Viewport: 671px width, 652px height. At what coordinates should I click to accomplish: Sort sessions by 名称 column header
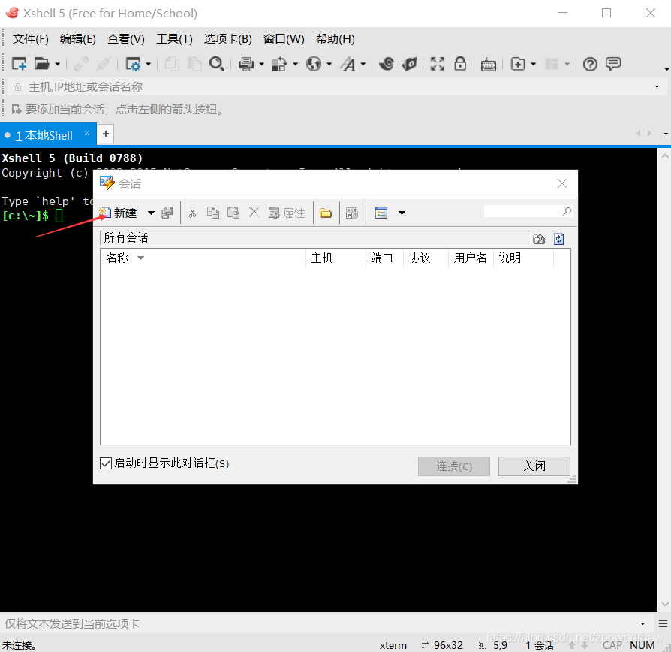click(x=203, y=258)
